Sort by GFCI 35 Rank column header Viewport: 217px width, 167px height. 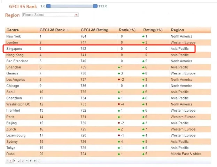52,30
